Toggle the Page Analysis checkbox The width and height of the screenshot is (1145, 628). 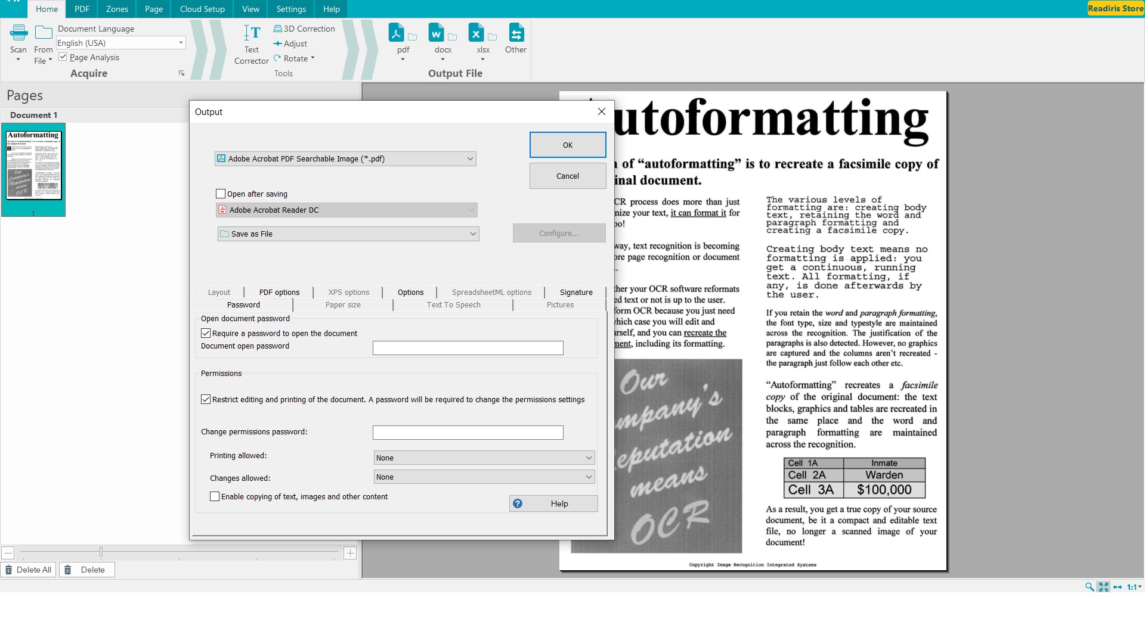tap(63, 57)
